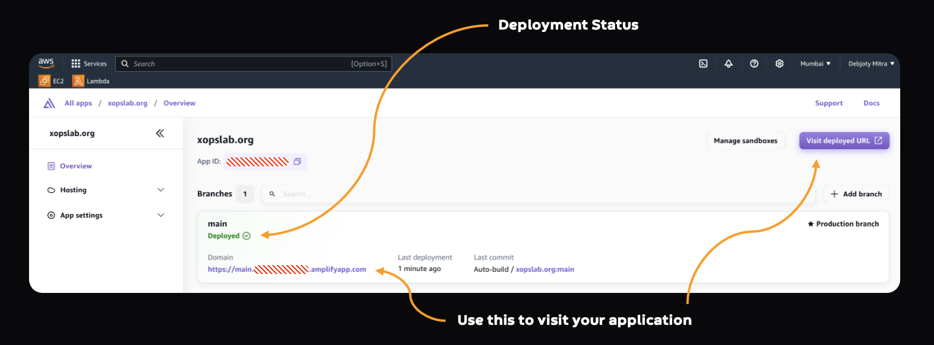Open xopslab.org breadcrumb link

(x=127, y=103)
